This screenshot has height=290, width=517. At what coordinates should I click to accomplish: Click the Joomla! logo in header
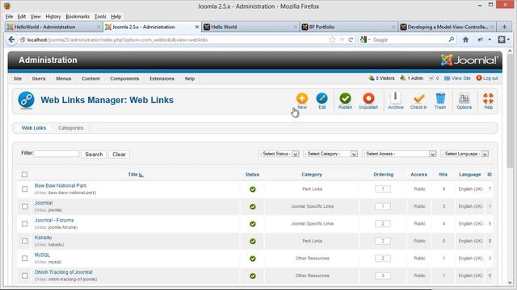tap(469, 60)
